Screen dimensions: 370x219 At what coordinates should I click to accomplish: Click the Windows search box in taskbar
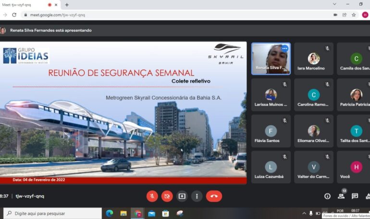point(53,213)
